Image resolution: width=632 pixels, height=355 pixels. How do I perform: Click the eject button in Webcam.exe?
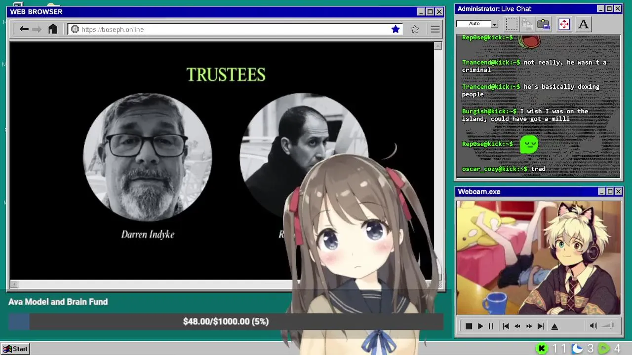[x=554, y=326]
